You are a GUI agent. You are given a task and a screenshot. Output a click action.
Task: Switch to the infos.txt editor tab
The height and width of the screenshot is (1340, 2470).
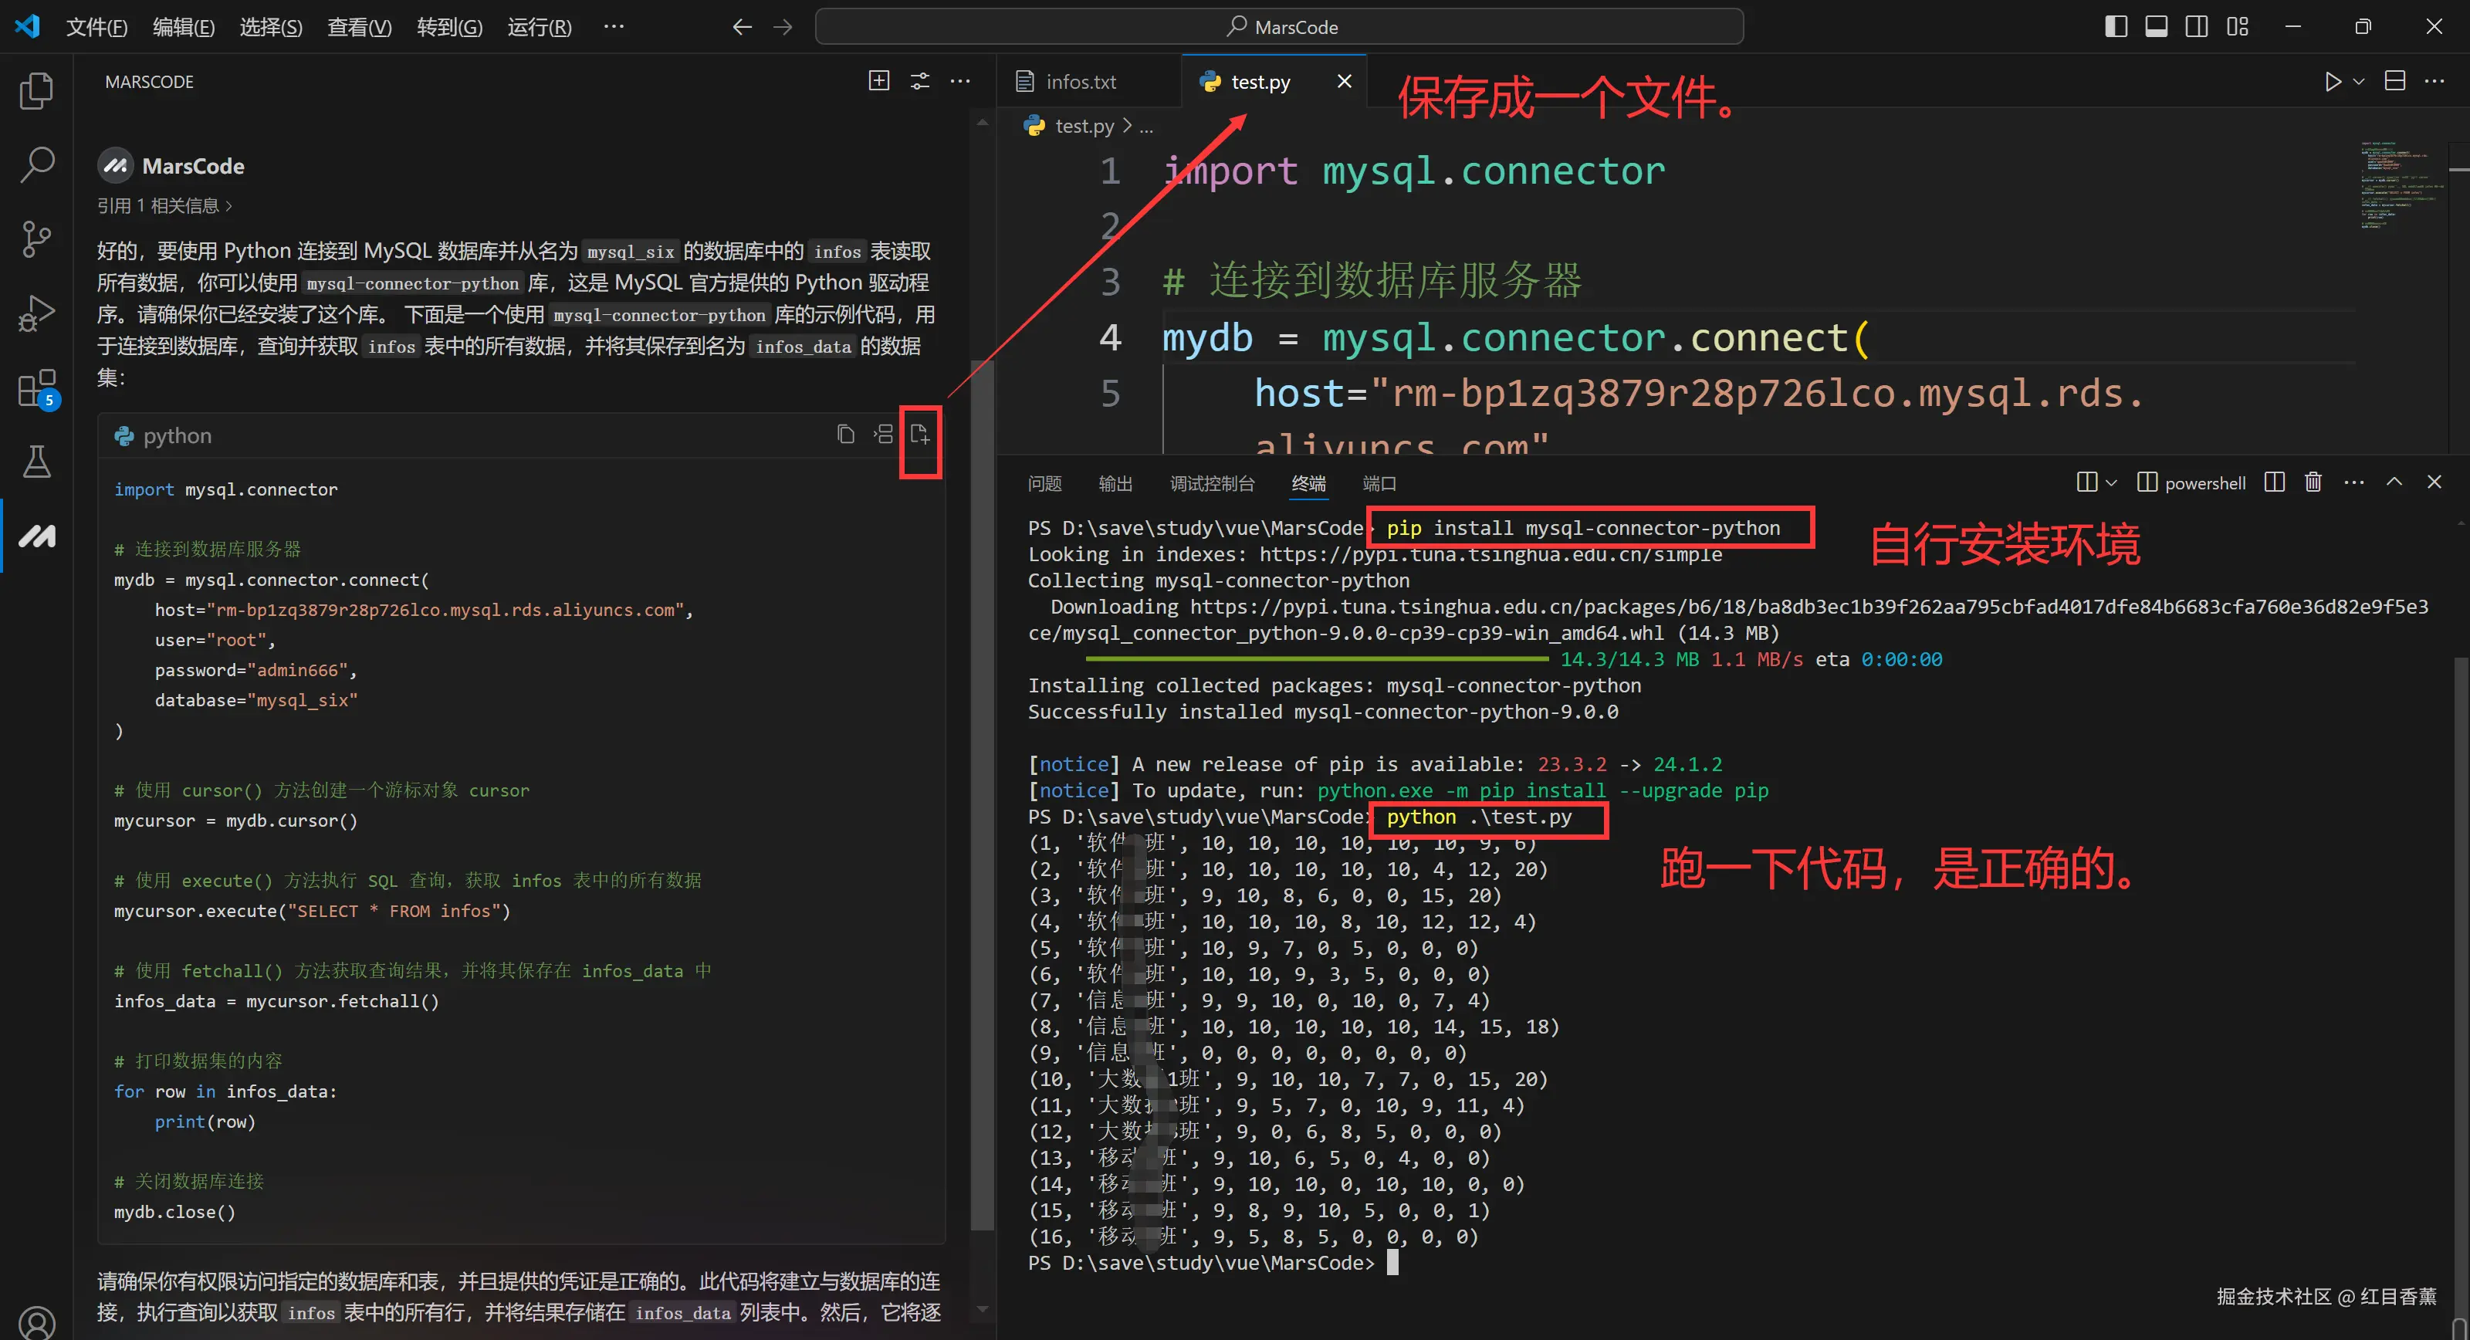[x=1081, y=82]
